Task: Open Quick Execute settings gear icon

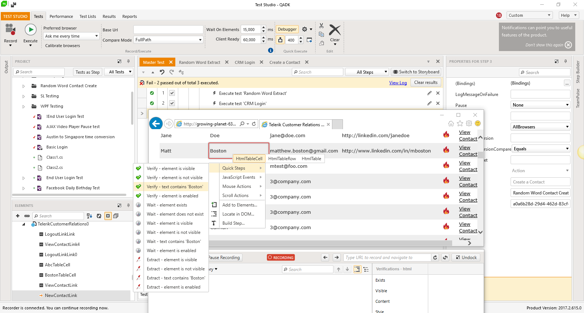Action: click(305, 29)
